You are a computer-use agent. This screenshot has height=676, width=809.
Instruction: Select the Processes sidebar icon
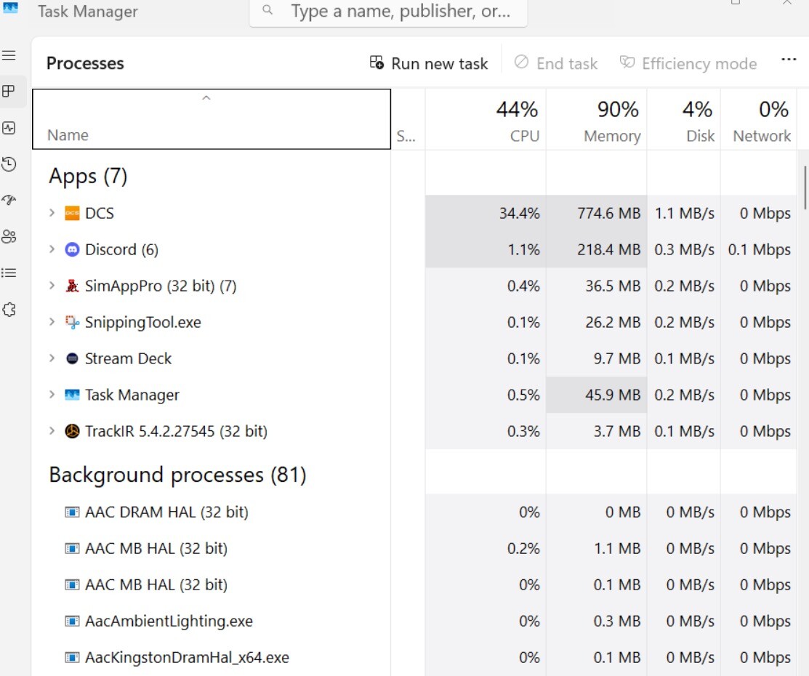tap(9, 92)
